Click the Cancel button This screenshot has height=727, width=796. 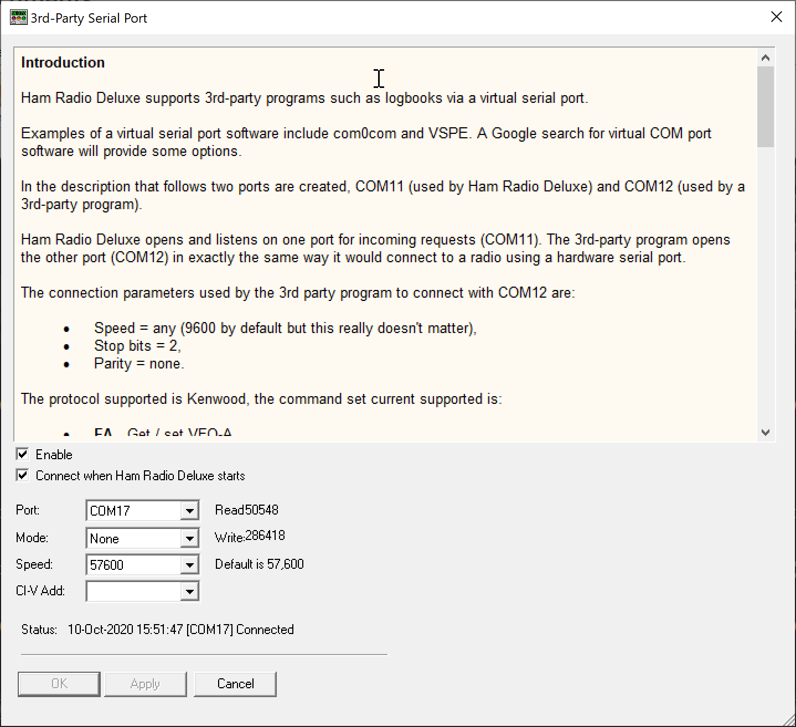[x=235, y=684]
